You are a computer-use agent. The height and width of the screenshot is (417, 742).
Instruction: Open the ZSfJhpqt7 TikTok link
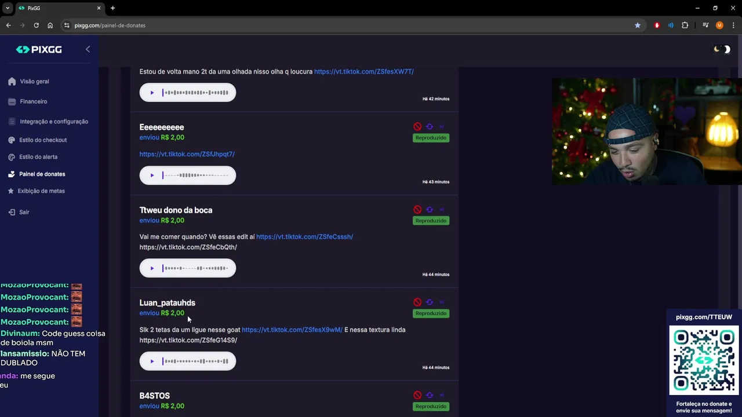pyautogui.click(x=187, y=154)
